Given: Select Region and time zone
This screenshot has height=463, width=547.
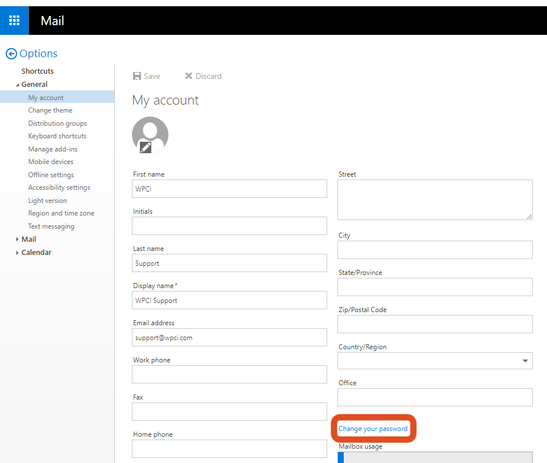Looking at the screenshot, I should point(61,213).
